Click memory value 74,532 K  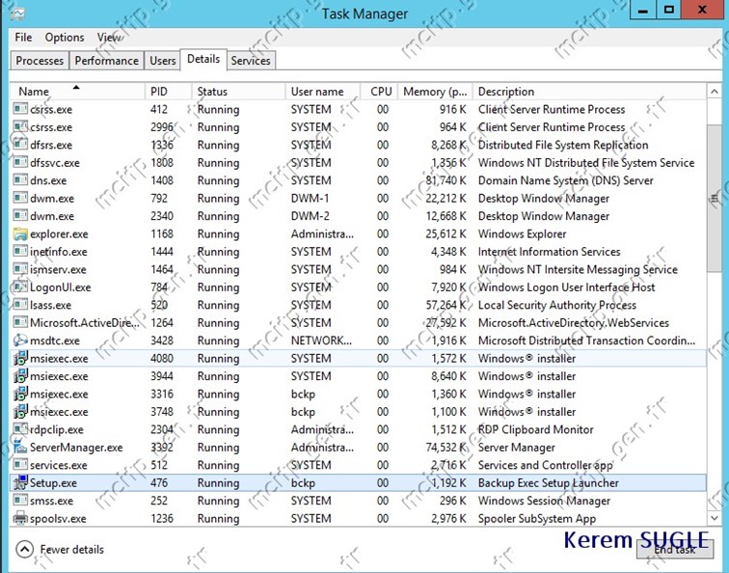445,448
